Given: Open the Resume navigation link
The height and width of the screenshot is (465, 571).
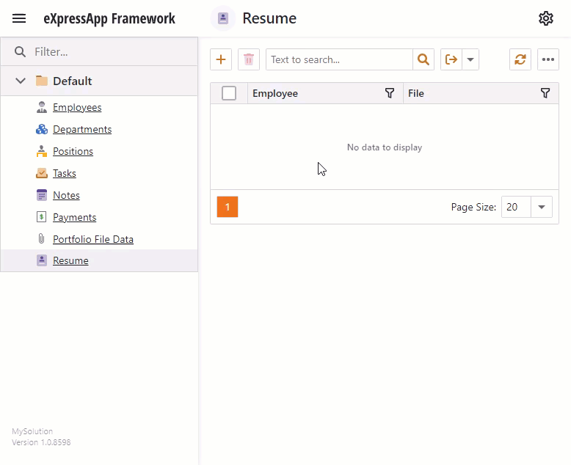Looking at the screenshot, I should pyautogui.click(x=70, y=260).
